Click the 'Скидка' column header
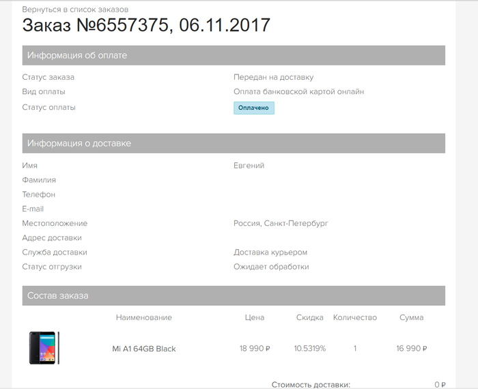The image size is (478, 389). click(310, 317)
